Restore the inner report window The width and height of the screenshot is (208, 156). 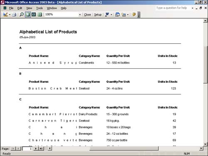point(201,8)
